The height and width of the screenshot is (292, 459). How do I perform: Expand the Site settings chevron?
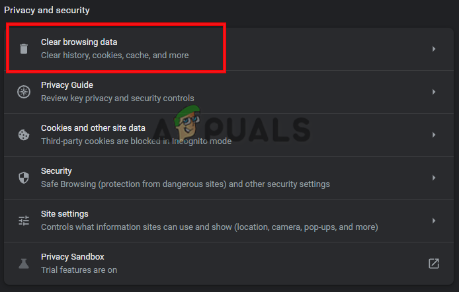tap(434, 221)
